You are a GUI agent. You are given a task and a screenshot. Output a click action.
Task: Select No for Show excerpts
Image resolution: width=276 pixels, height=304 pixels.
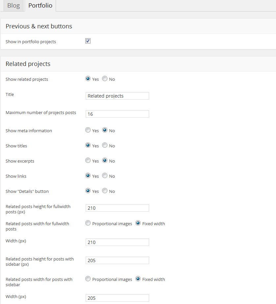tap(105, 161)
